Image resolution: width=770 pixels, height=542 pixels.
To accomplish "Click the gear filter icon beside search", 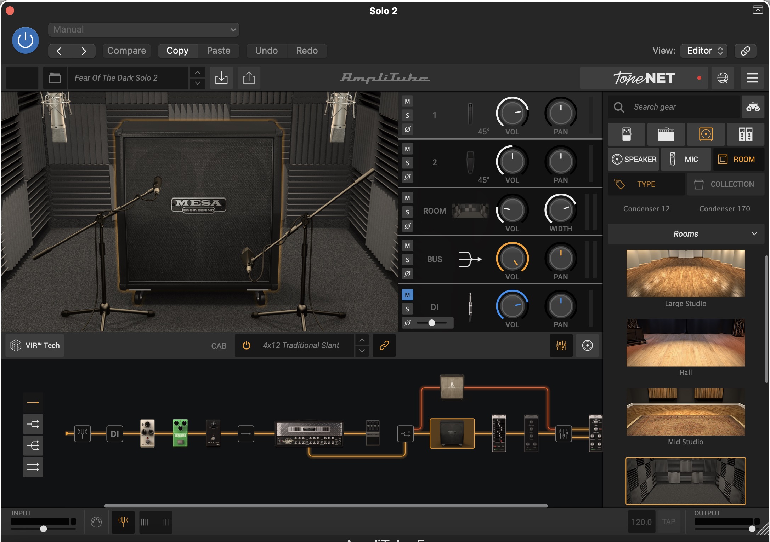I will [x=753, y=107].
